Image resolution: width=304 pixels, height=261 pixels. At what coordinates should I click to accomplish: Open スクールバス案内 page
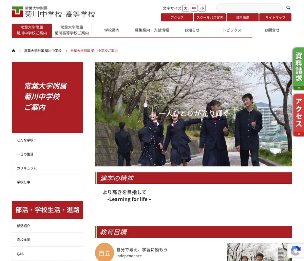pos(210,17)
